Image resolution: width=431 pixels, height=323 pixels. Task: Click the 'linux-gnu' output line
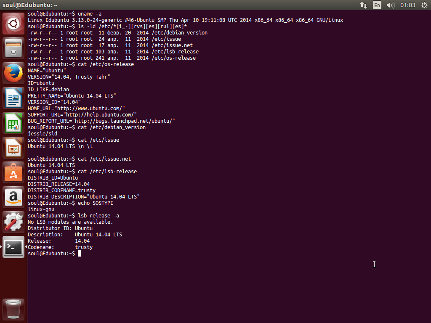click(x=41, y=209)
